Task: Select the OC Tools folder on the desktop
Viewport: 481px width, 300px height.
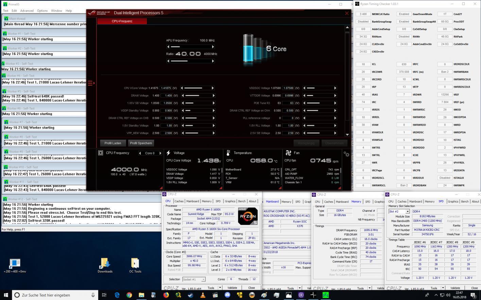Action: coord(135,265)
